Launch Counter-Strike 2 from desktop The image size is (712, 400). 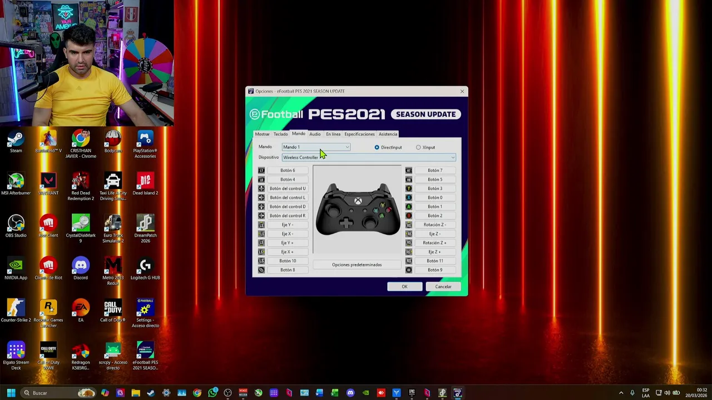pos(16,311)
